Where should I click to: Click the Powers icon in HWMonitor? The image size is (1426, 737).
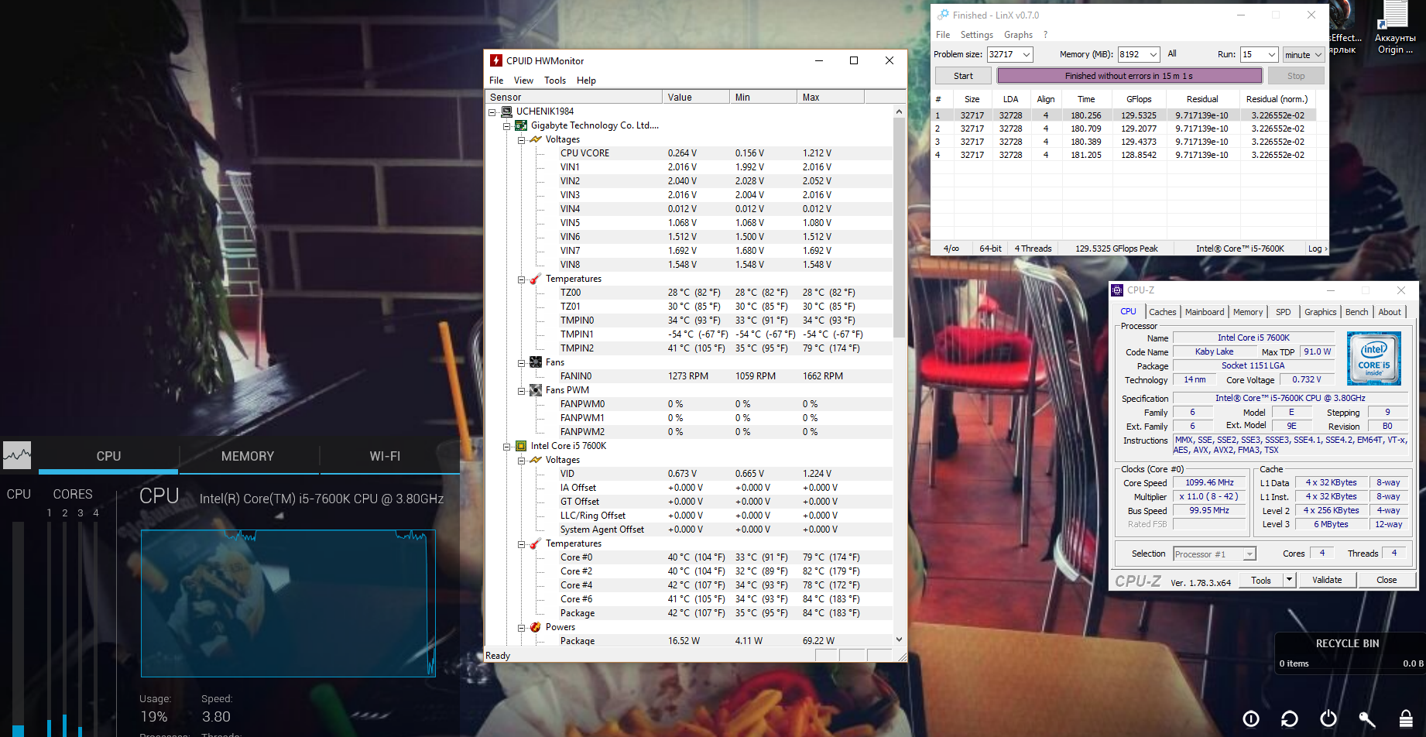tap(536, 627)
